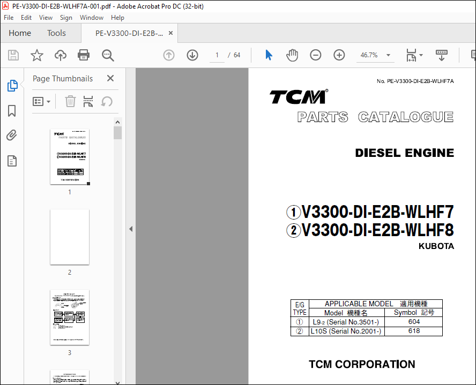Print the document with printer icon
The width and height of the screenshot is (476, 385).
pos(84,55)
